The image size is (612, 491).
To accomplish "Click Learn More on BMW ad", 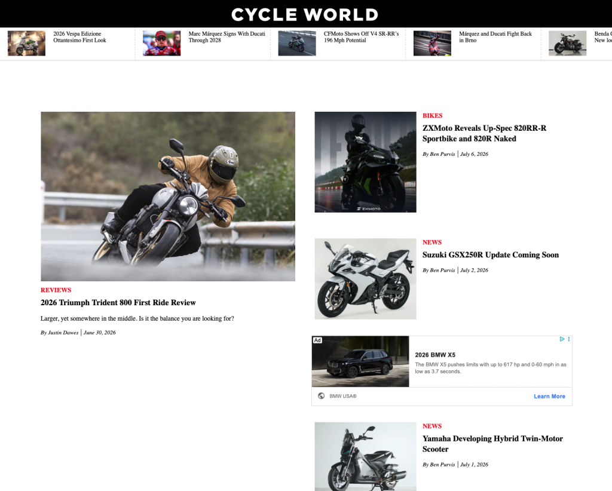I will pyautogui.click(x=550, y=396).
